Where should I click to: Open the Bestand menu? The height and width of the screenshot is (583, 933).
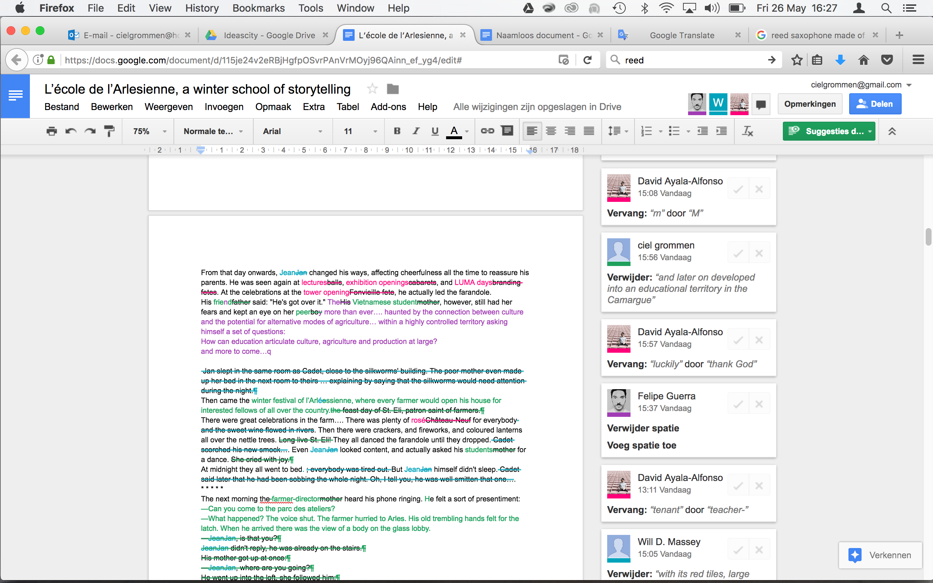tap(62, 107)
